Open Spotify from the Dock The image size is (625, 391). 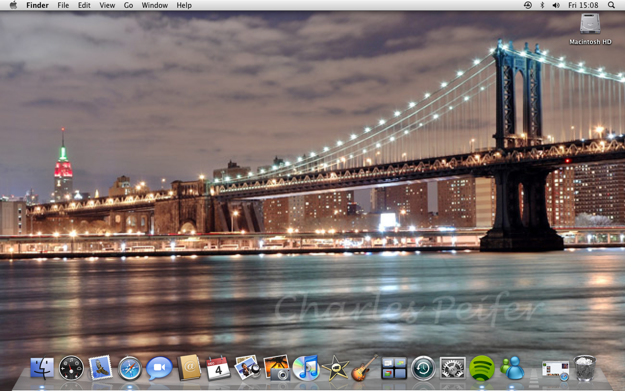482,368
